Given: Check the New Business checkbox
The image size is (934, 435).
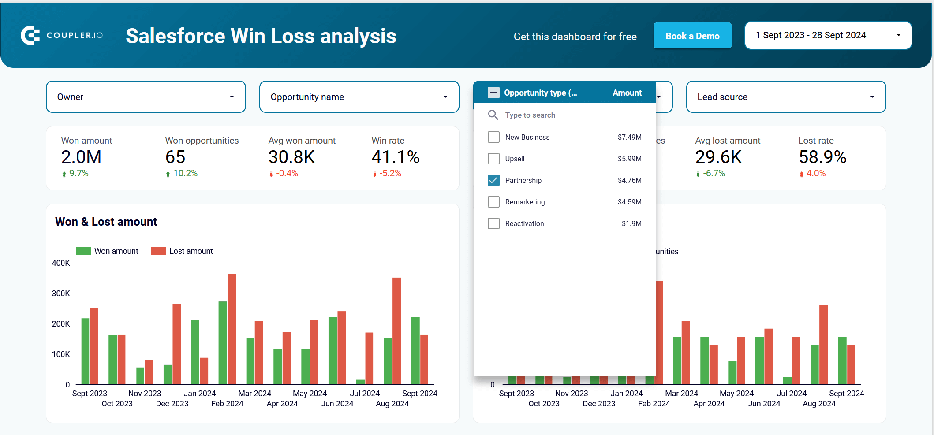Looking at the screenshot, I should [x=493, y=137].
